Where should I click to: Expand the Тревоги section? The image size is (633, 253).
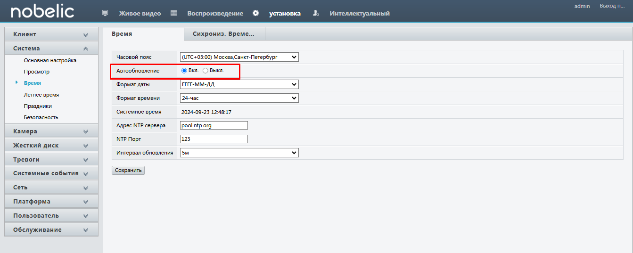click(51, 159)
